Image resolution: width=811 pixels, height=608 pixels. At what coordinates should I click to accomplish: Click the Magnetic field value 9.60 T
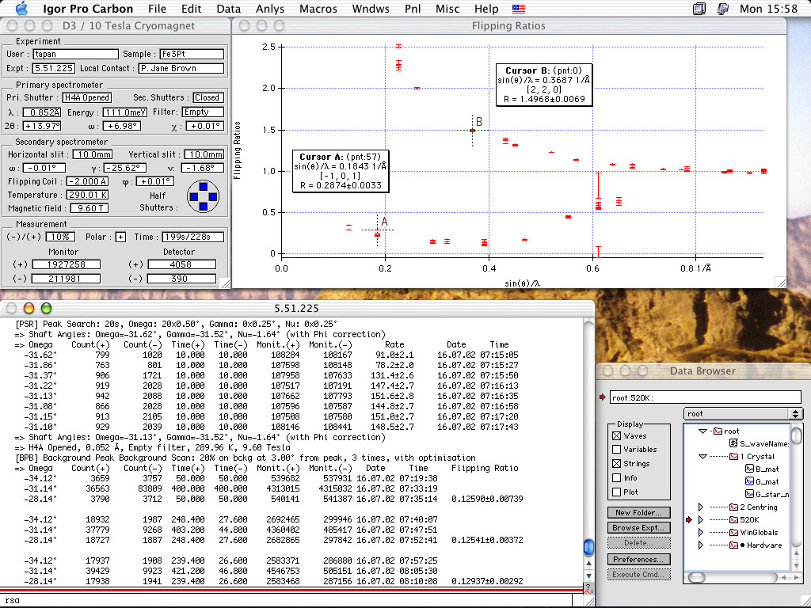(x=89, y=208)
